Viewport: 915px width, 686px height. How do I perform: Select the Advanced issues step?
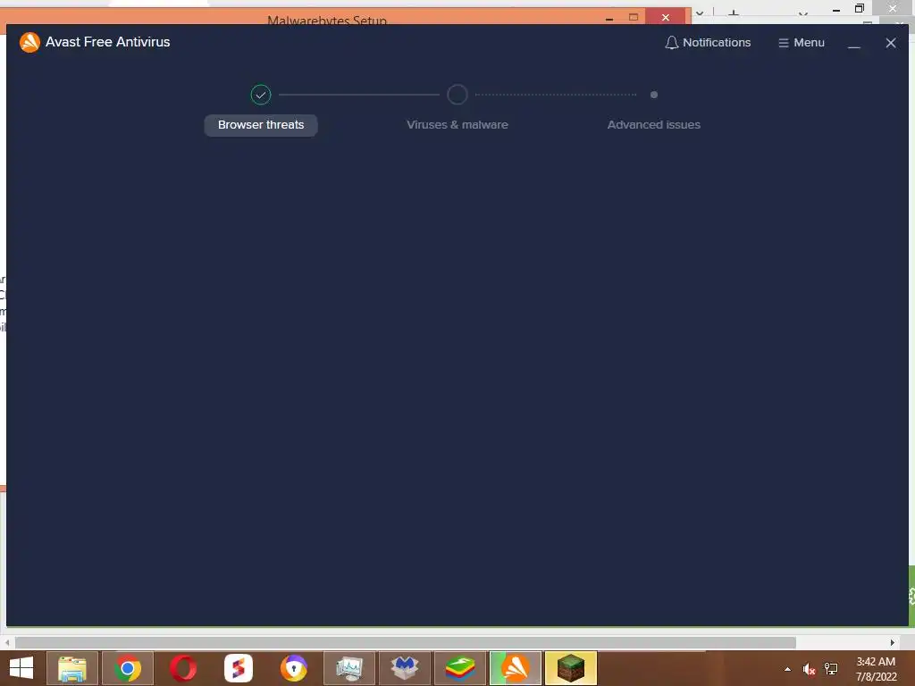click(653, 125)
